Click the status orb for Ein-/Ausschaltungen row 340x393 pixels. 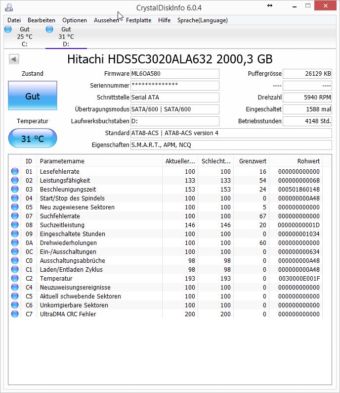pos(15,251)
